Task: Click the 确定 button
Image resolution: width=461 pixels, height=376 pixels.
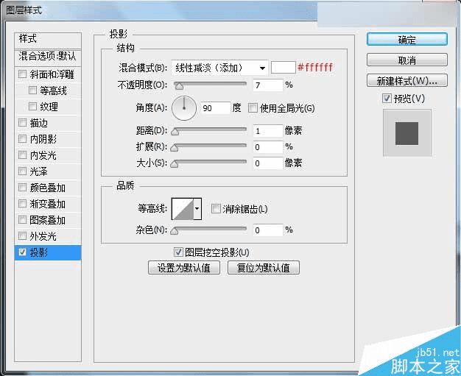Action: (407, 39)
